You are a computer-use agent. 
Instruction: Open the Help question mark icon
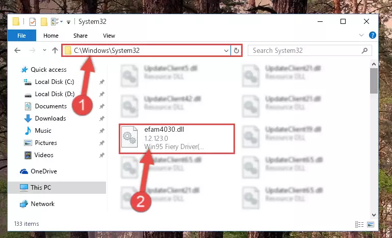[372, 35]
